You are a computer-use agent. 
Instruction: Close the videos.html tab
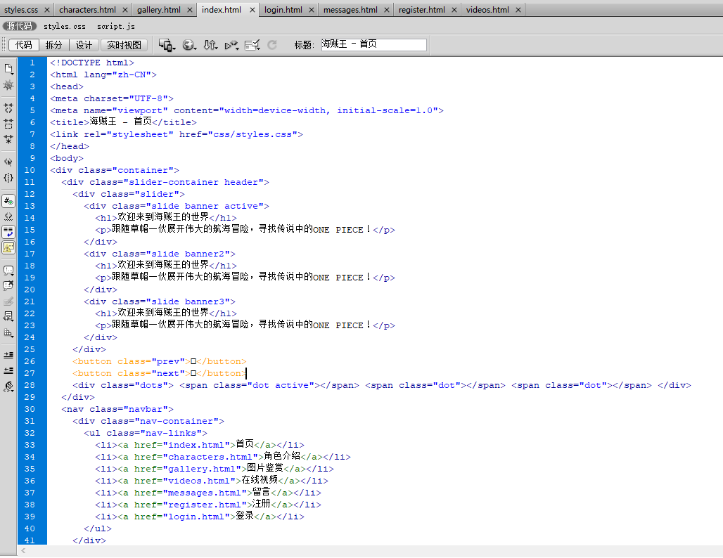518,10
